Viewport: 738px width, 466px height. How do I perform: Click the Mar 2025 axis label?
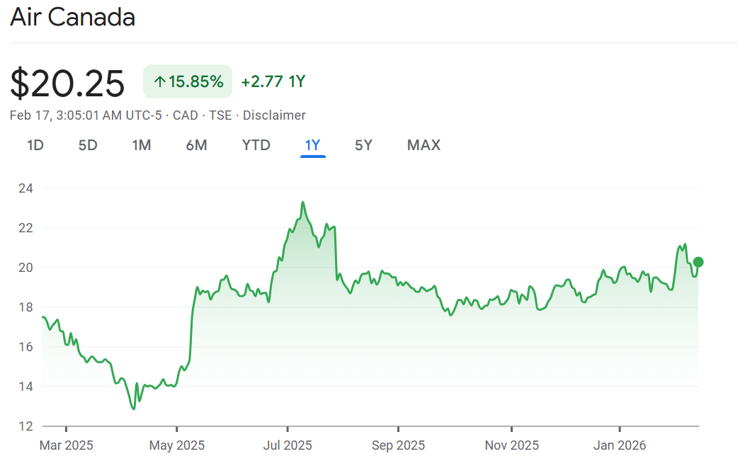(66, 445)
